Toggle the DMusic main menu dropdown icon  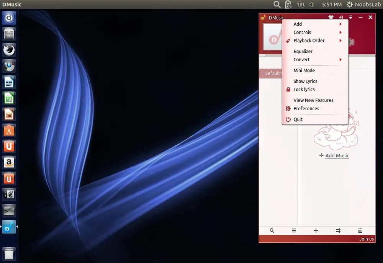(350, 17)
